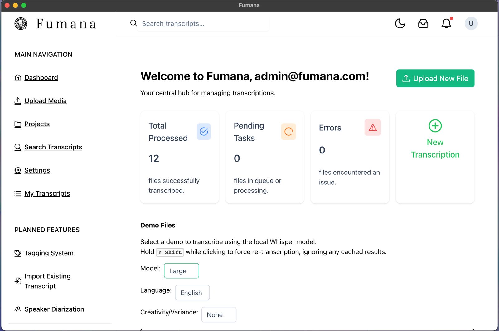Click the 'Model:' label

[x=150, y=268]
